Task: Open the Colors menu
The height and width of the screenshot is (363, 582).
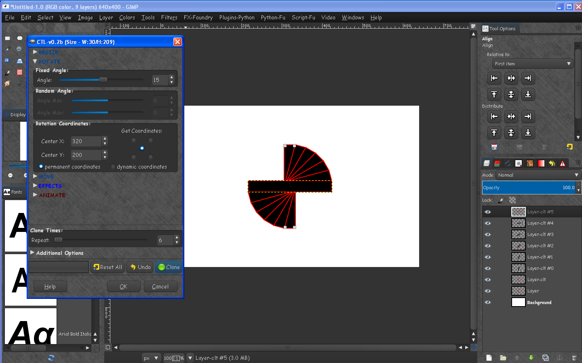Action: (x=127, y=17)
